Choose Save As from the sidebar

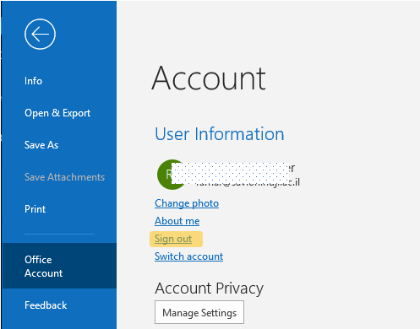point(41,145)
